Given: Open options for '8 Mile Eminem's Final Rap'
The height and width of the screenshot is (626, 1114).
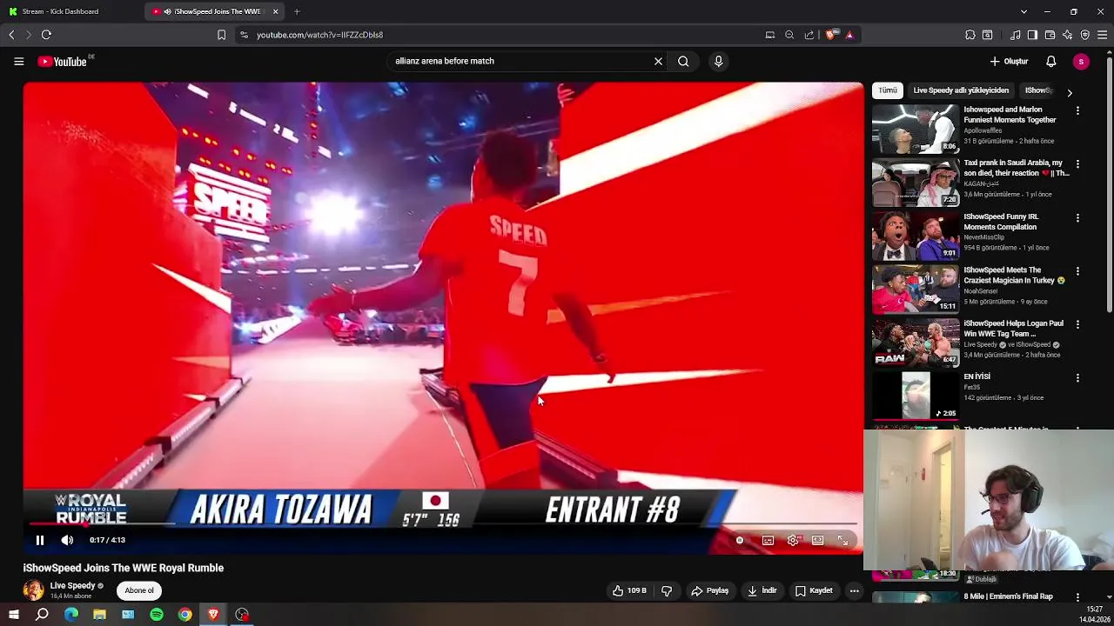Looking at the screenshot, I should tap(1077, 597).
